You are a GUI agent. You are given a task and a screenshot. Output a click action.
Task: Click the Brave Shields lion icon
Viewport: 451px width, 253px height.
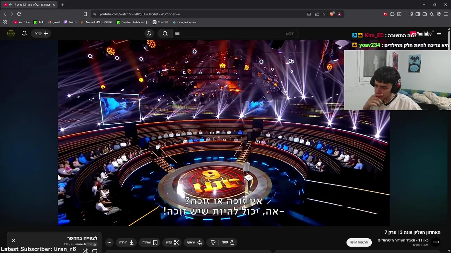(x=332, y=14)
